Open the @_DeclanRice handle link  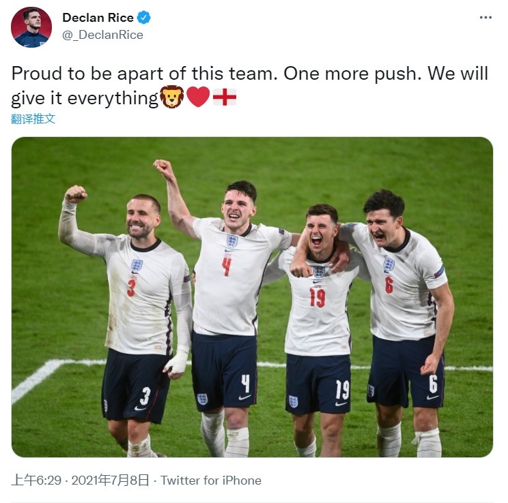click(x=102, y=35)
